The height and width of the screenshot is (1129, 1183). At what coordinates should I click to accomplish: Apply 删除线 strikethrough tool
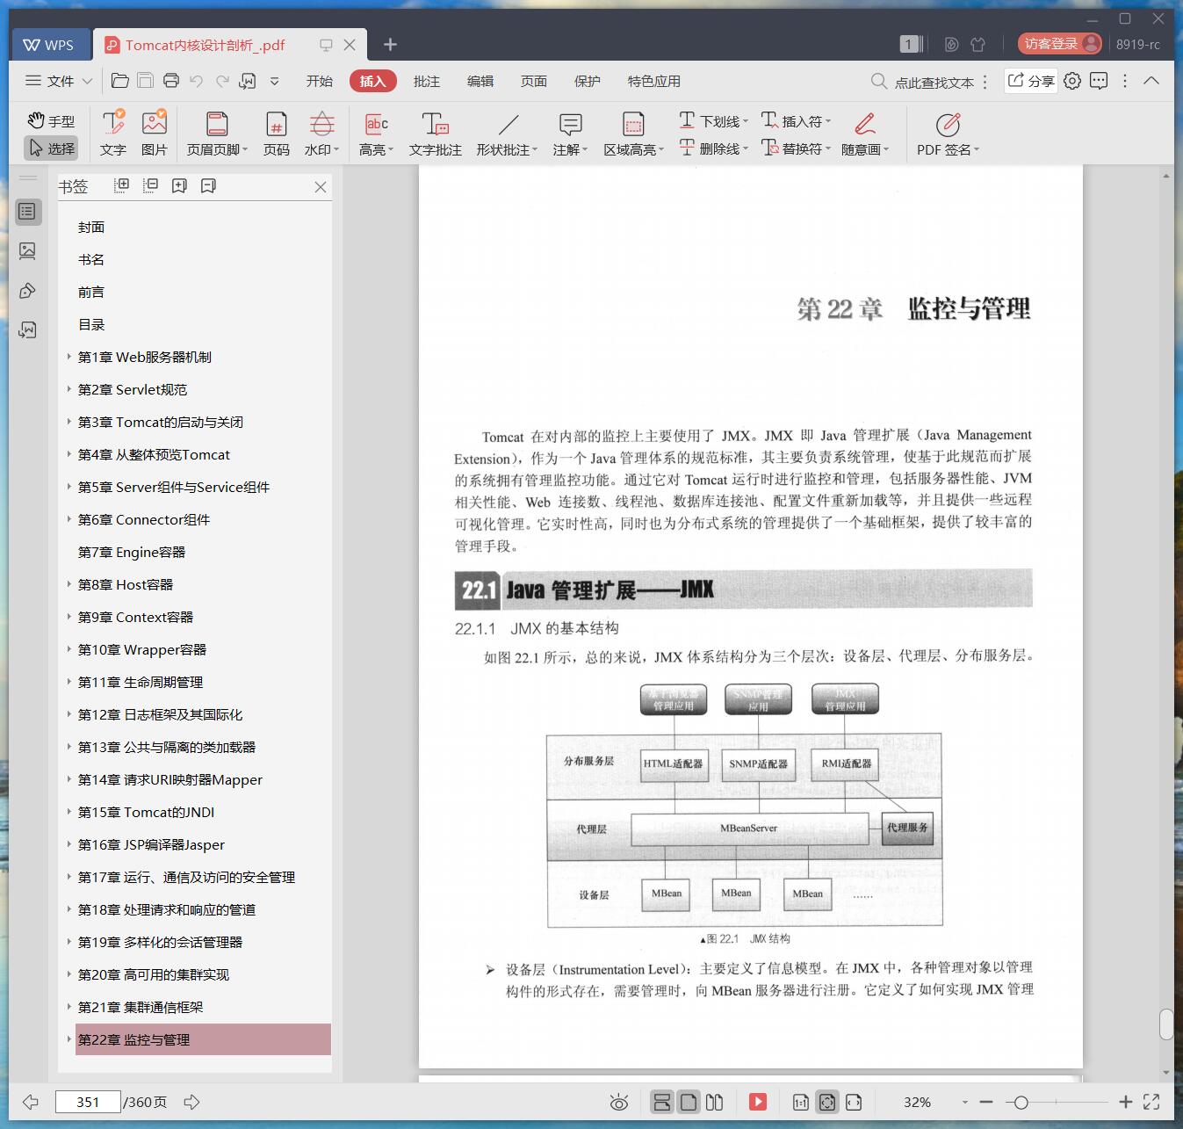pyautogui.click(x=713, y=148)
